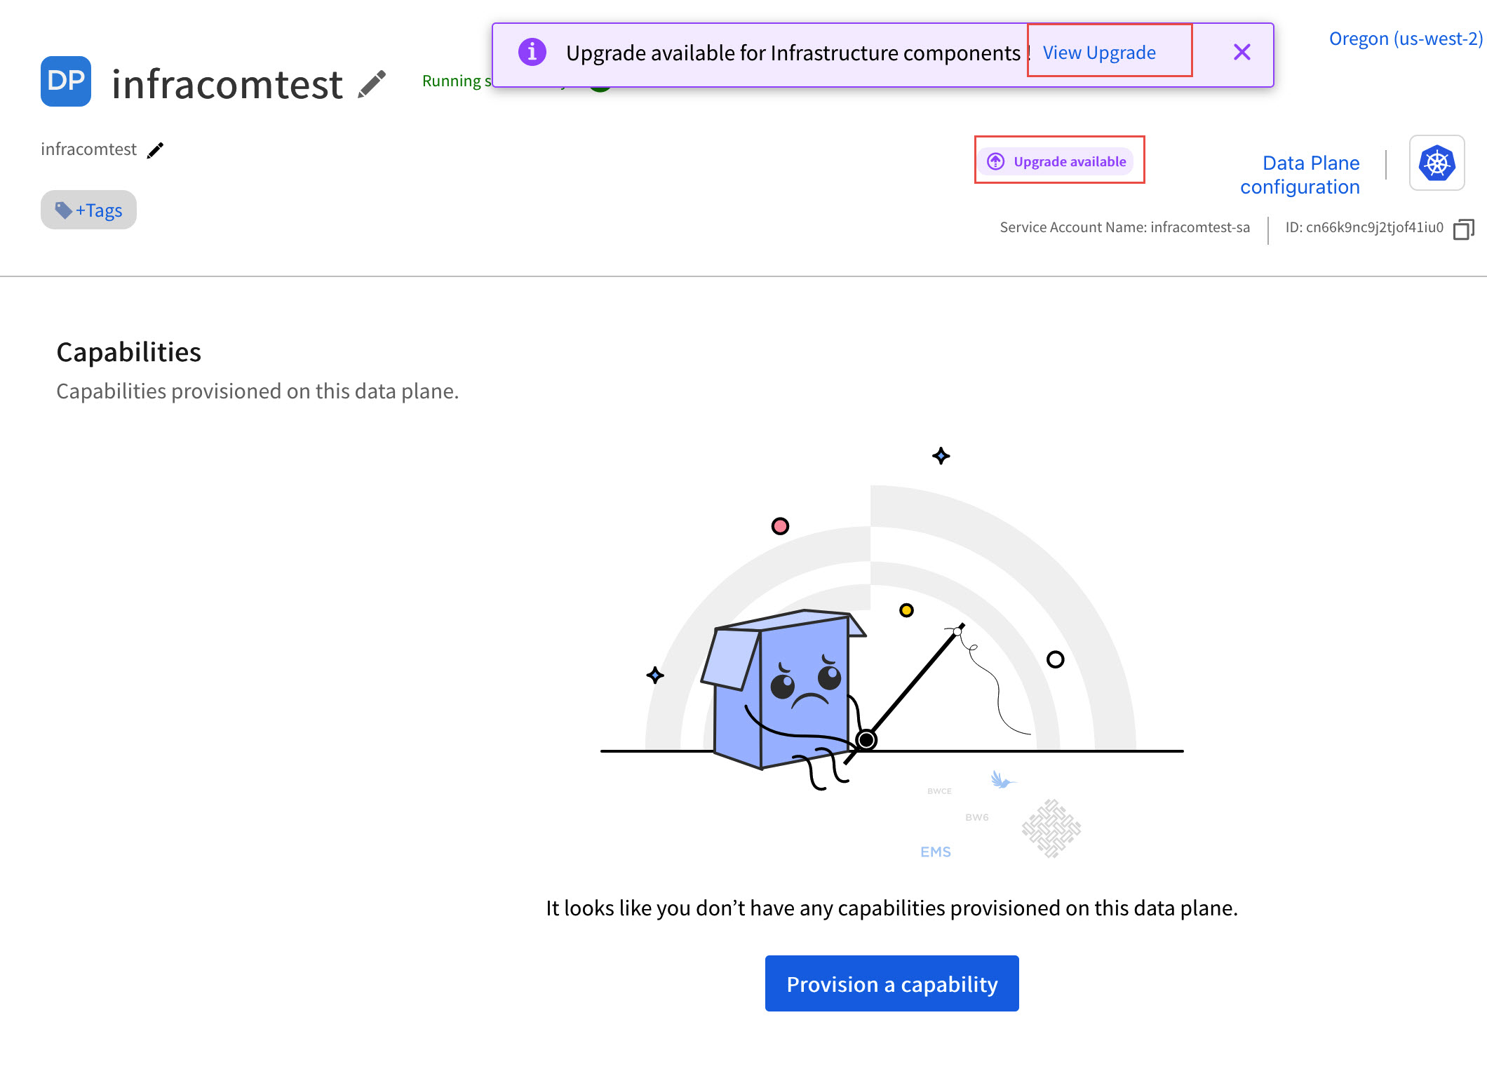1487x1069 pixels.
Task: Click the tag icon in Tags chip
Action: [x=64, y=210]
